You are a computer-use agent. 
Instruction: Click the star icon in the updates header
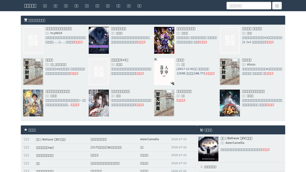coord(26,130)
